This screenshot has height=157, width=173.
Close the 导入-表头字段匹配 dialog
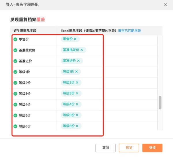[166, 5]
